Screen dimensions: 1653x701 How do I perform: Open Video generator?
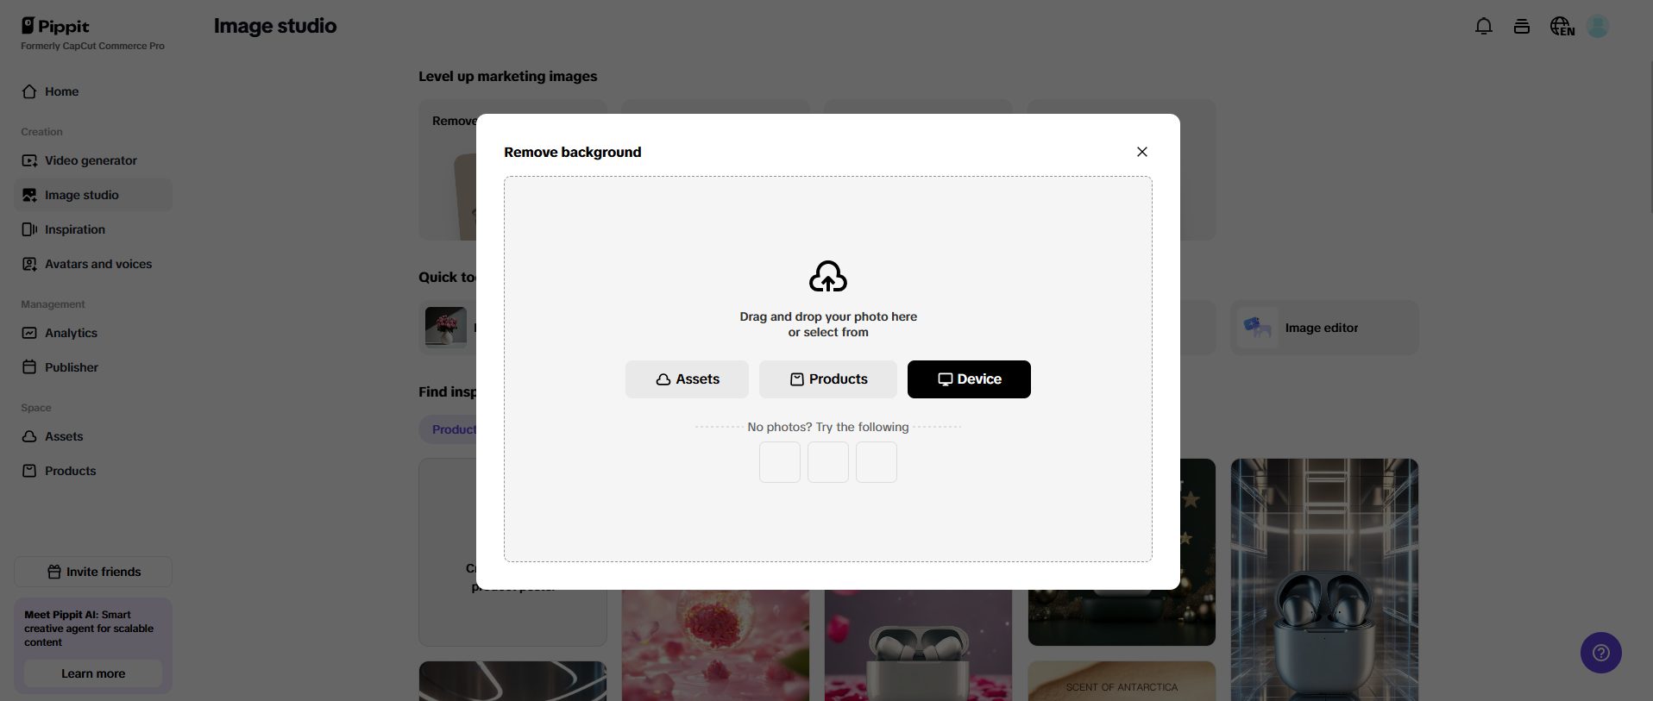click(93, 160)
